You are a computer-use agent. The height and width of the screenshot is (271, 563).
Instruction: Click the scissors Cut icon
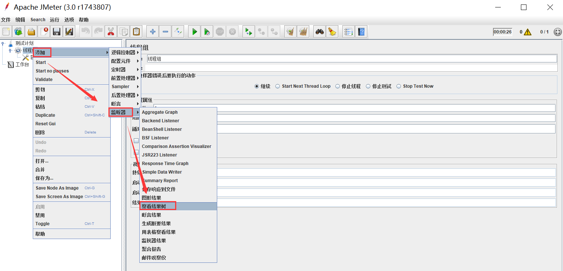[110, 32]
